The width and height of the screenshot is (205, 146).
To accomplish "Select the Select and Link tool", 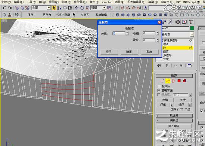I will [16, 8].
